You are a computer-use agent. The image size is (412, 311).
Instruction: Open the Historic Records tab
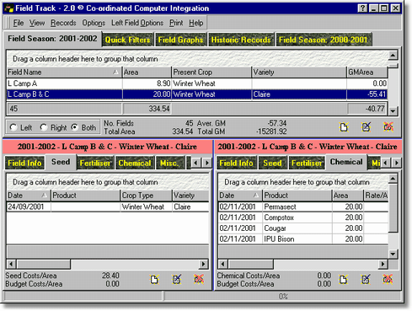click(x=241, y=40)
